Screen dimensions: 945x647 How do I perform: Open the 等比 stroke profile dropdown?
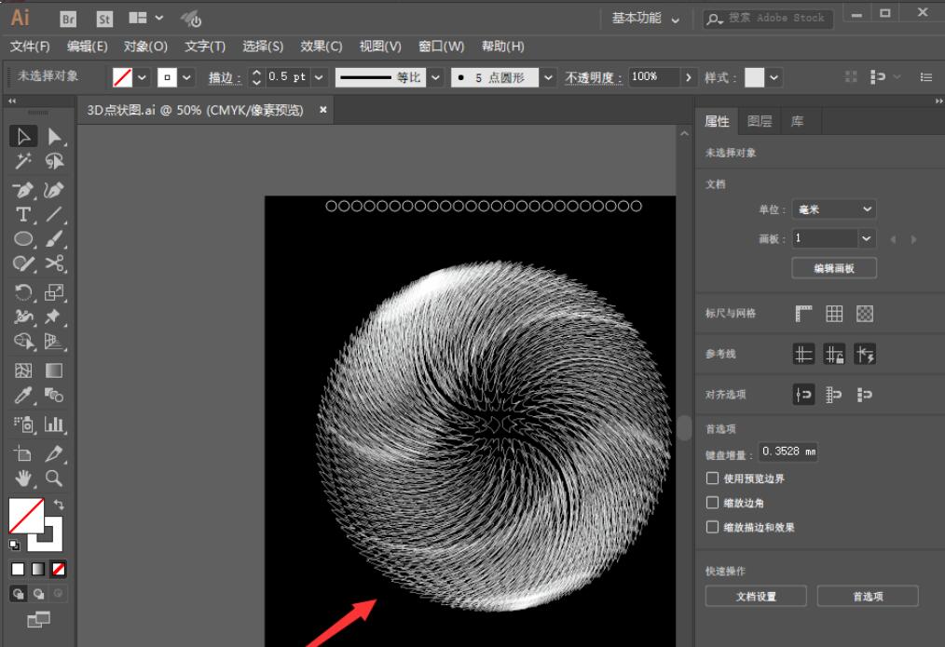click(x=435, y=77)
